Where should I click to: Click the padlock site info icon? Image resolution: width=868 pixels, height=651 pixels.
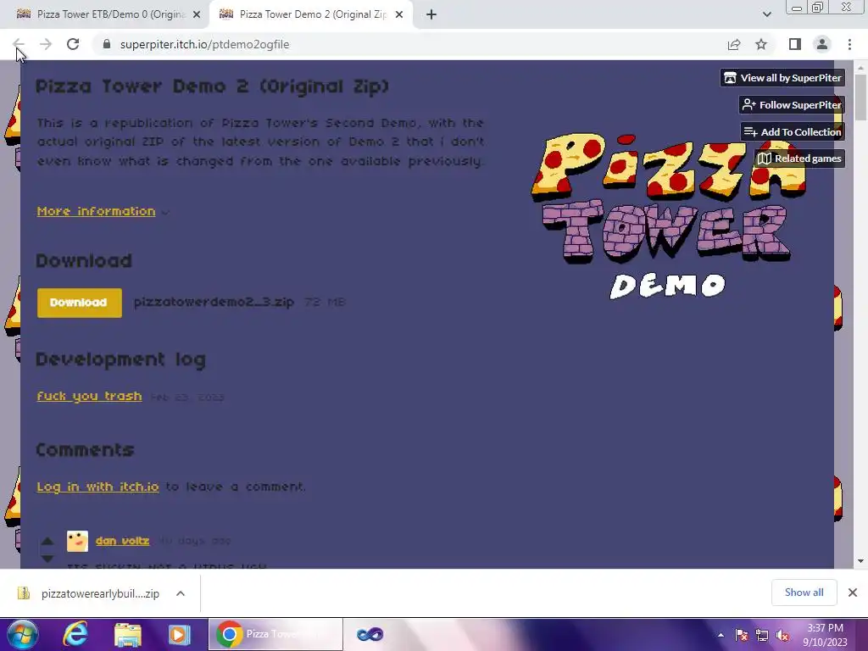click(x=107, y=44)
